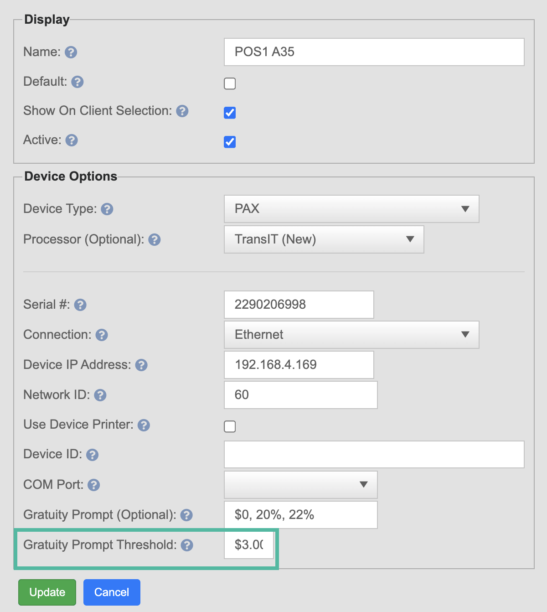547x612 pixels.
Task: Expand the empty COM Port dropdown
Action: point(300,484)
